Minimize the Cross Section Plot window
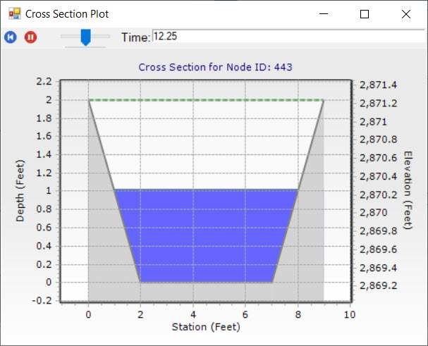This screenshot has height=346, width=428. tap(324, 13)
